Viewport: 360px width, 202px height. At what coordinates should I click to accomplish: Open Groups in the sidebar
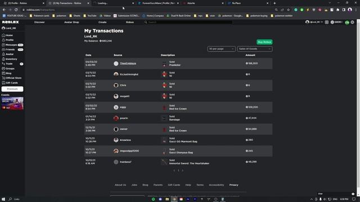click(x=8, y=68)
